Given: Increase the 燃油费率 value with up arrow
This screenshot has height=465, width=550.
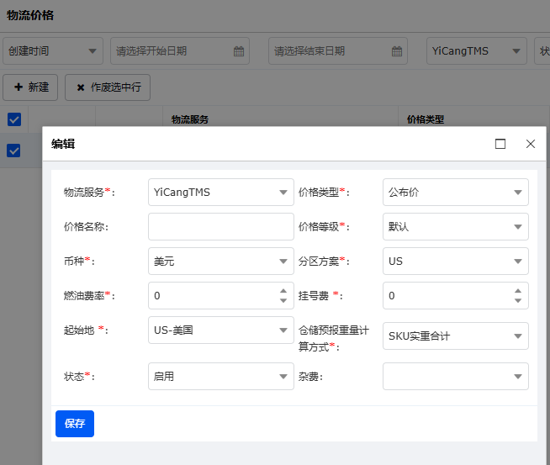Looking at the screenshot, I should point(283,291).
